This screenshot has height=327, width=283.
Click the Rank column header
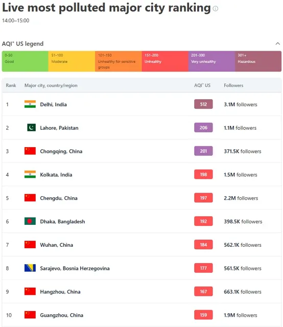point(11,85)
